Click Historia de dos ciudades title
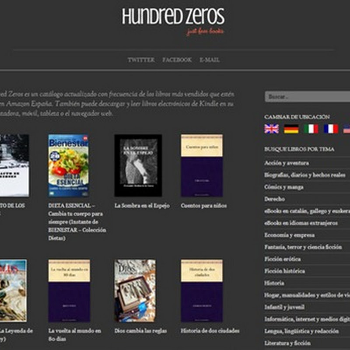This screenshot has width=350, height=350. point(210,331)
